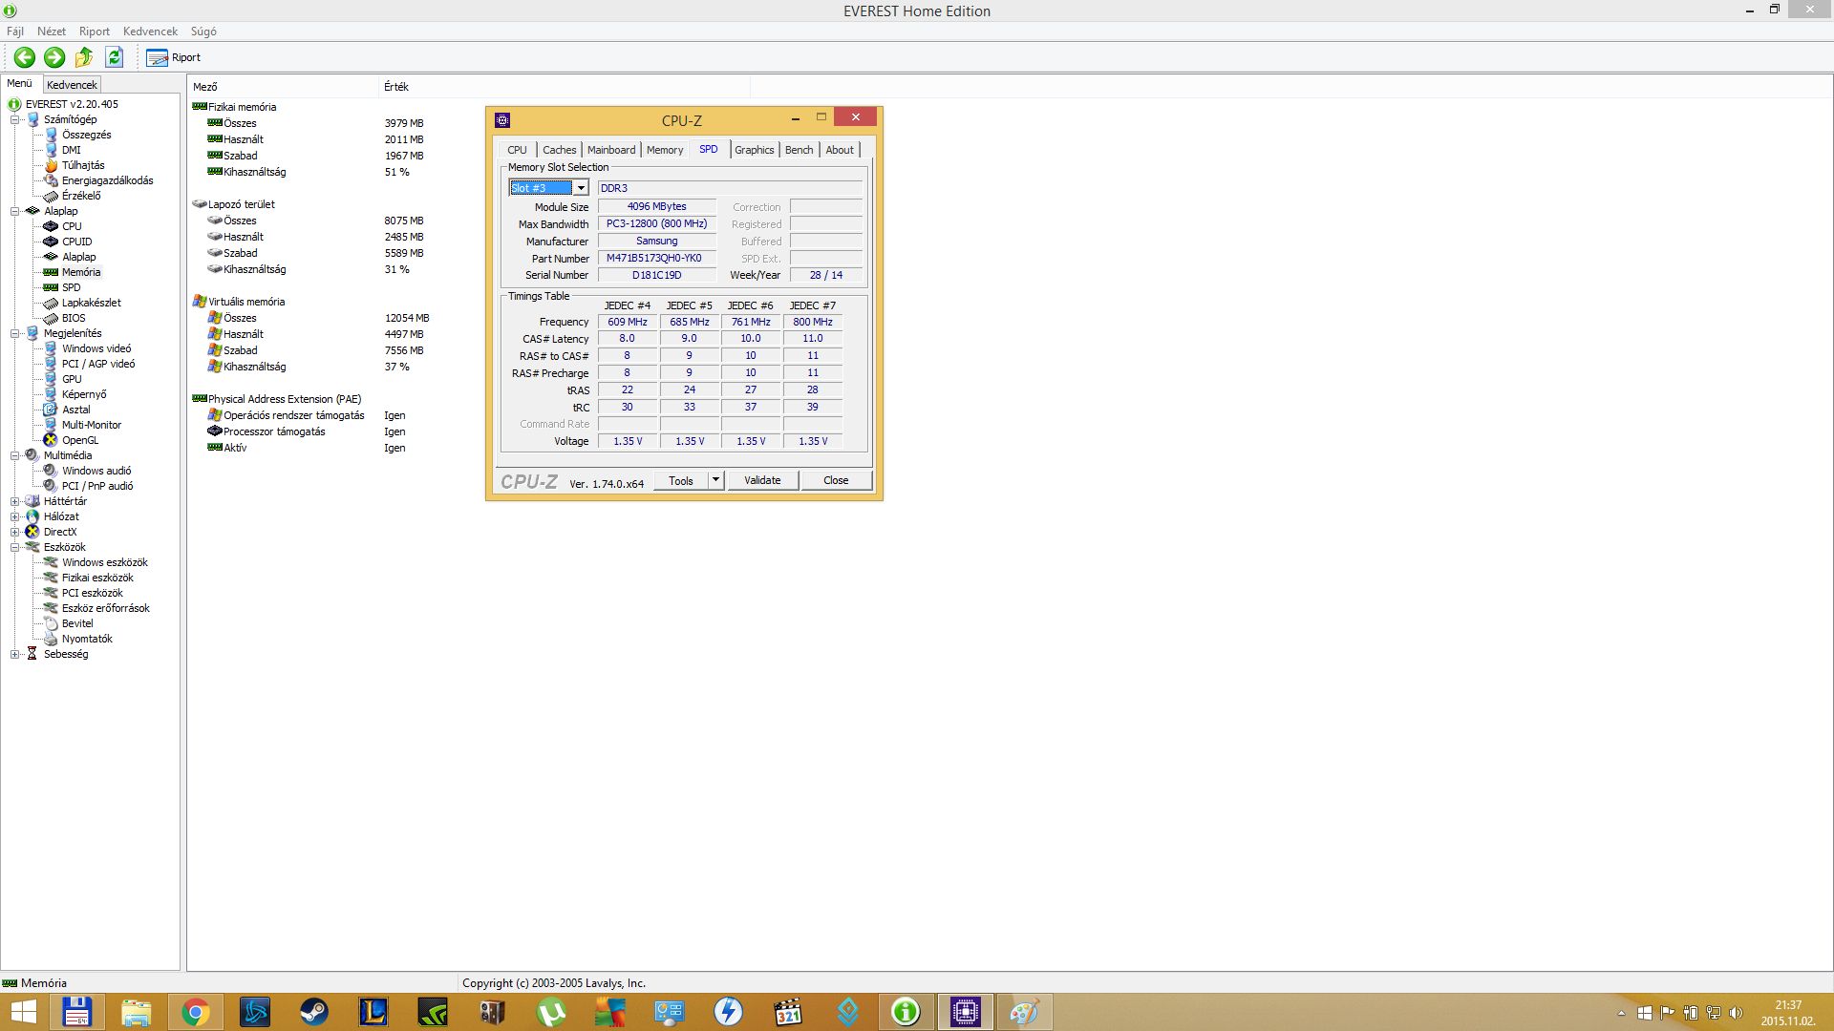Switch to the Menü sidebar tab

pyautogui.click(x=20, y=84)
